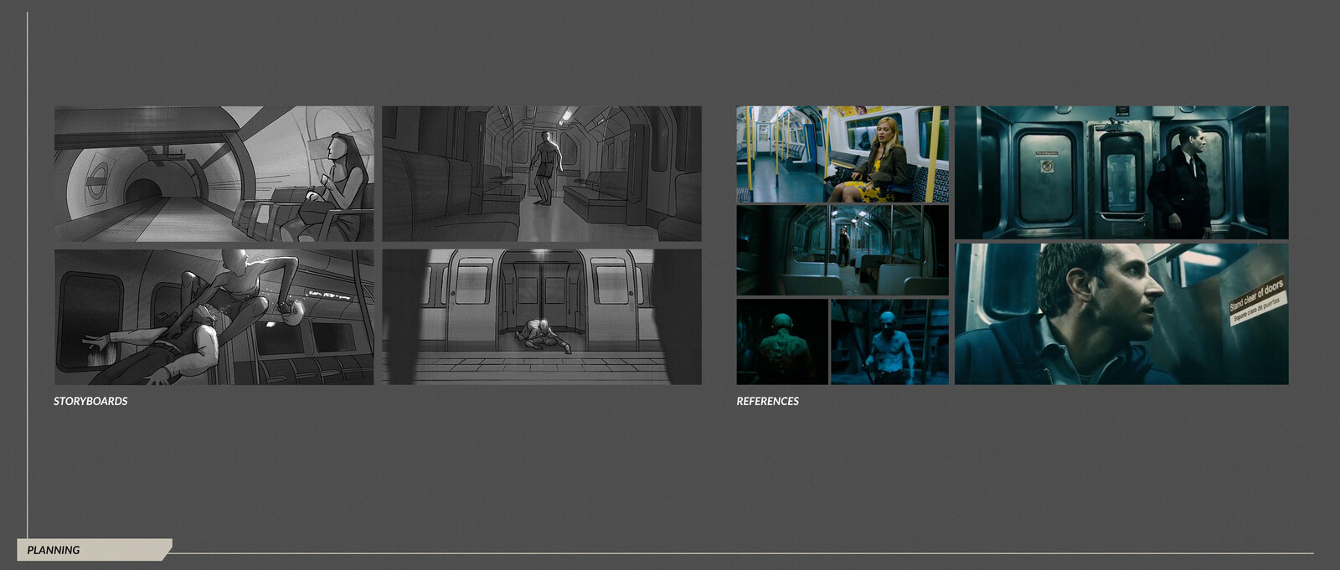1340x570 pixels.
Task: Select close-up reference with 'Stand clear of doors' sign
Action: tap(1121, 314)
